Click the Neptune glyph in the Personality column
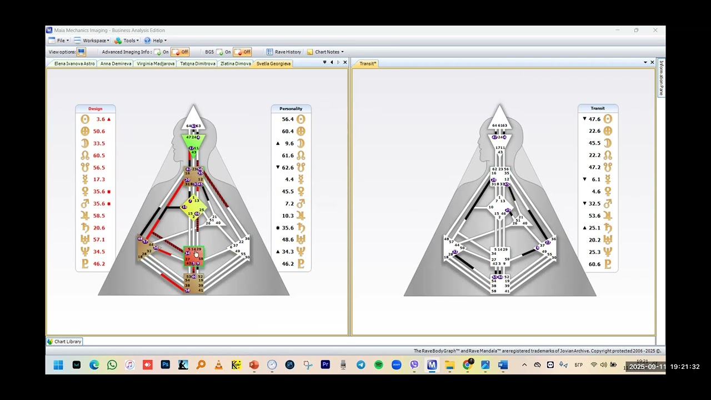Image resolution: width=711 pixels, height=400 pixels. click(x=301, y=252)
